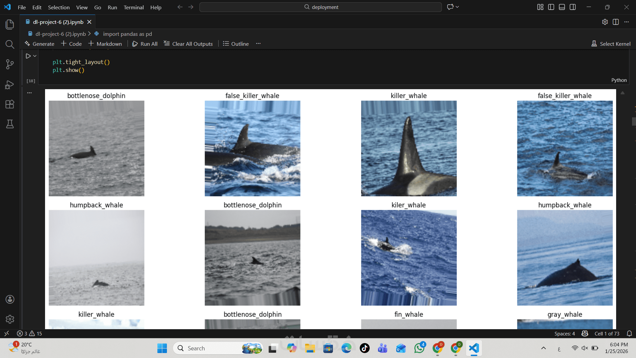
Task: Toggle the primary side bar layout button
Action: 551,7
